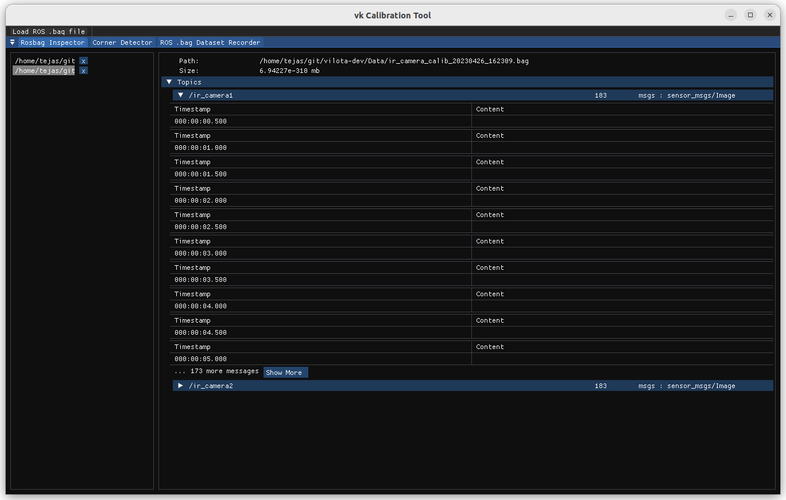Click the Content header above timestamp 000:00:00.500
The width and height of the screenshot is (786, 500).
point(490,109)
